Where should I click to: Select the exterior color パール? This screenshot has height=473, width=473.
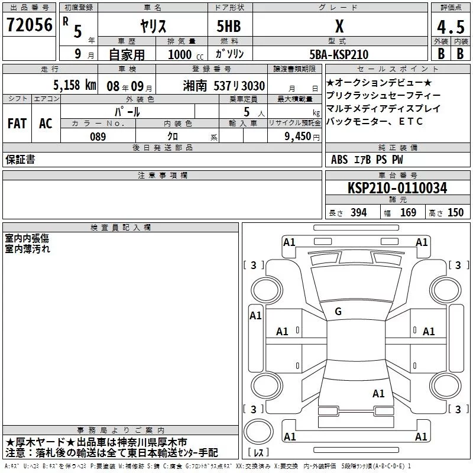click(127, 112)
